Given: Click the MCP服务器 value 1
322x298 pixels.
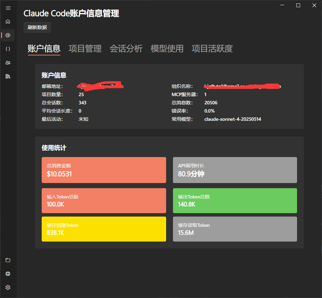Looking at the screenshot, I should (205, 94).
